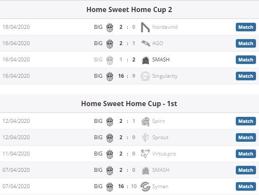Click the Virtus.pro team logo
This screenshot has width=259, height=195.
click(145, 154)
